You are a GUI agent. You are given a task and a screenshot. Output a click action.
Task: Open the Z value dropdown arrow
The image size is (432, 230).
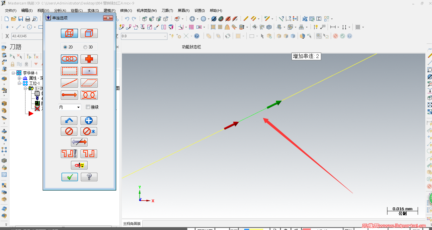[165, 36]
